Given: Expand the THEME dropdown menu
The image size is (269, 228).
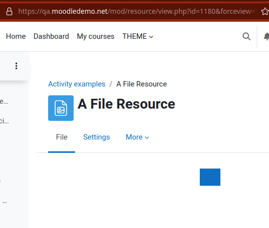Looking at the screenshot, I should 138,36.
